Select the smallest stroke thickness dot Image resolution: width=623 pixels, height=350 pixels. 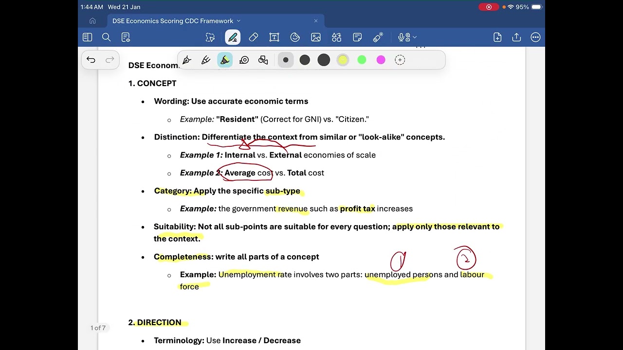[x=286, y=60]
